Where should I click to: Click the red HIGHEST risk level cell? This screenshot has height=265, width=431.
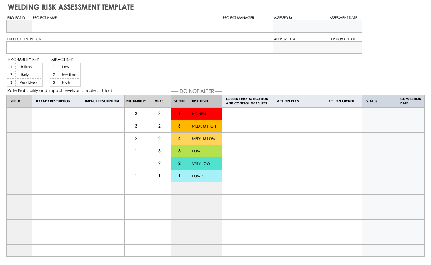pyautogui.click(x=205, y=114)
